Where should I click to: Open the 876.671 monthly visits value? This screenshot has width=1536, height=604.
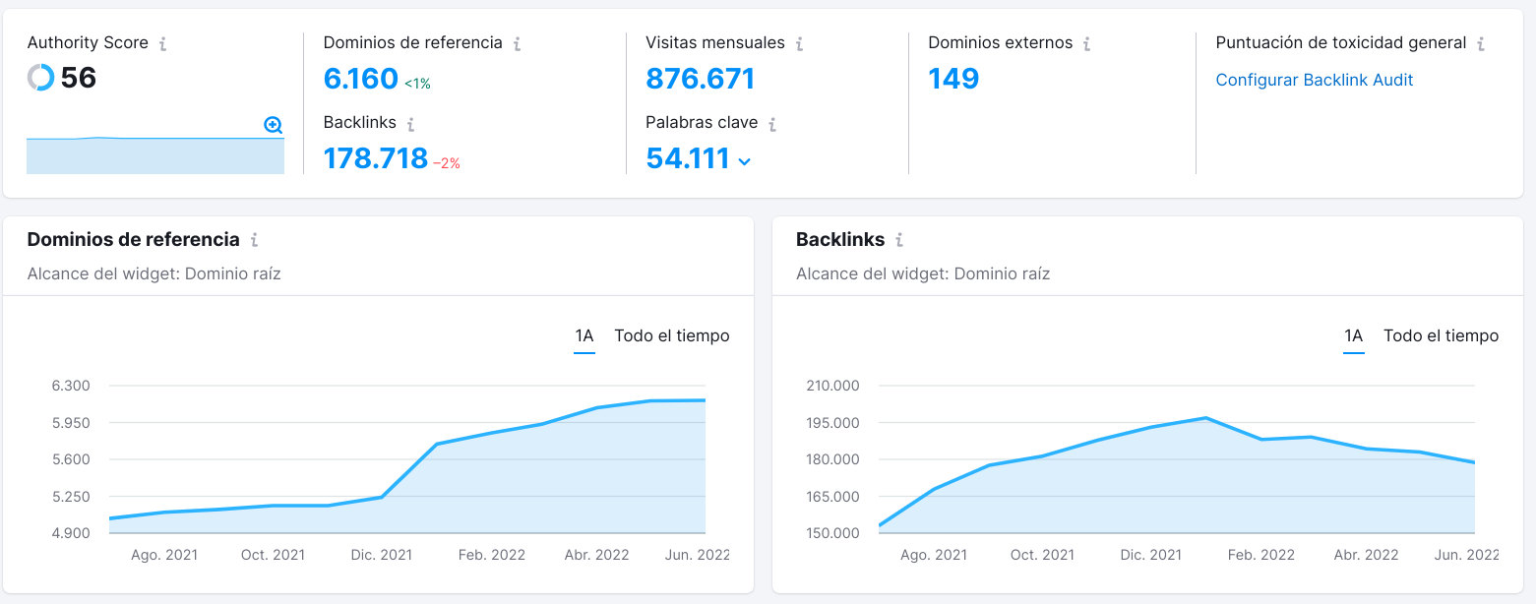click(x=700, y=79)
